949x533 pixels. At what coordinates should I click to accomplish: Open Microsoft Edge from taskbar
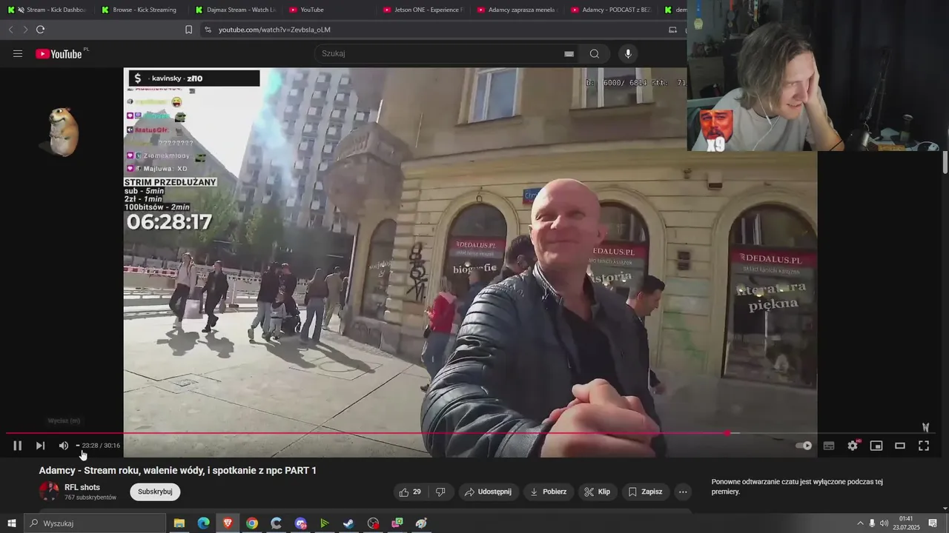tap(203, 523)
